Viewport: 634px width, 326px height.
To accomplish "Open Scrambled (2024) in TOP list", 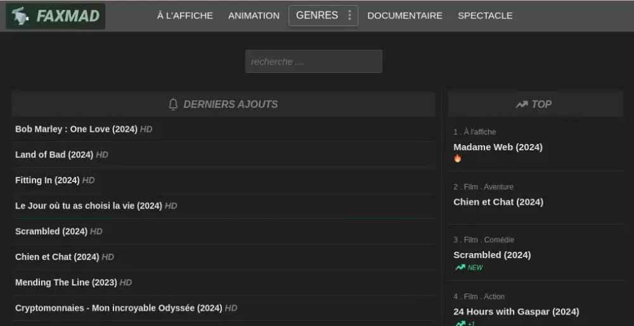I will point(492,255).
